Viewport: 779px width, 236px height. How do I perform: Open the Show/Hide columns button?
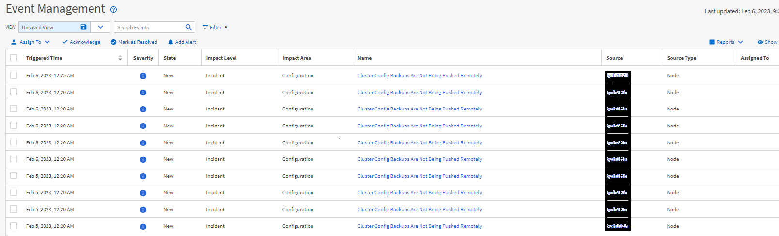click(x=767, y=42)
